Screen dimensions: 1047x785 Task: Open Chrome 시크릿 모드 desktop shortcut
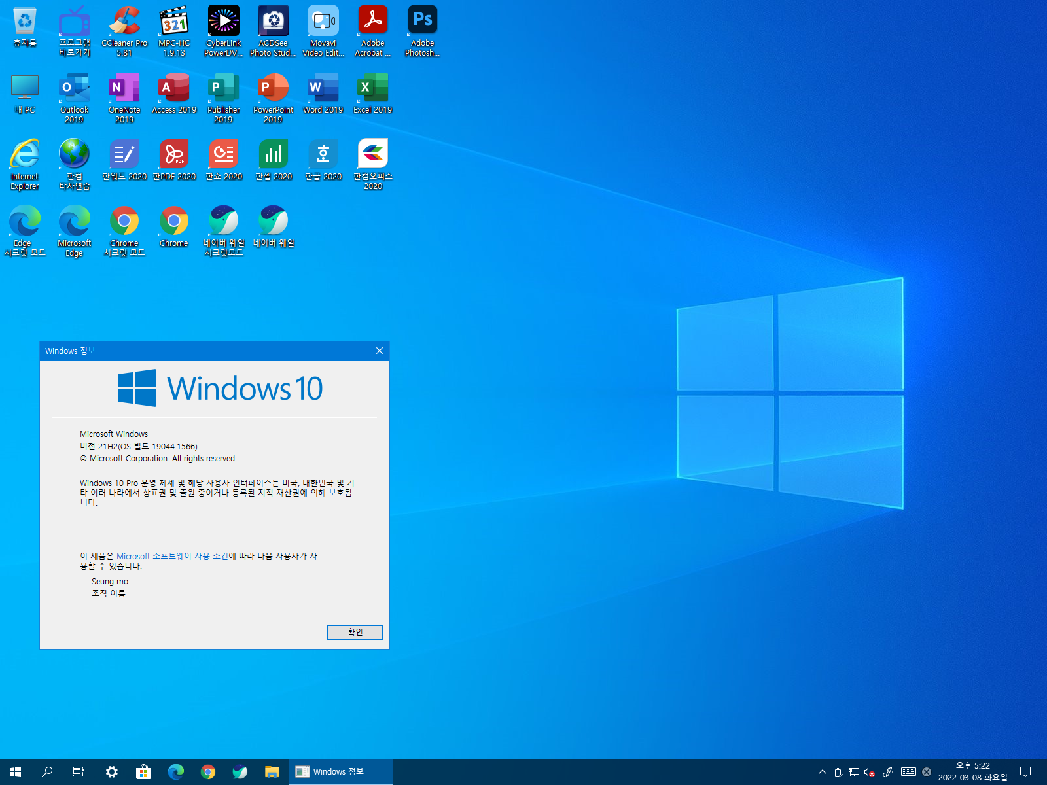click(x=124, y=231)
